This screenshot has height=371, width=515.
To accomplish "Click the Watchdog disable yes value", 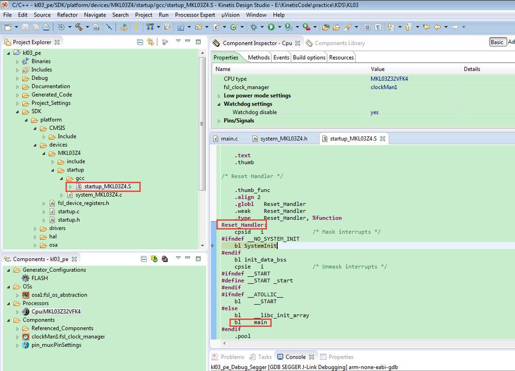I will point(374,112).
